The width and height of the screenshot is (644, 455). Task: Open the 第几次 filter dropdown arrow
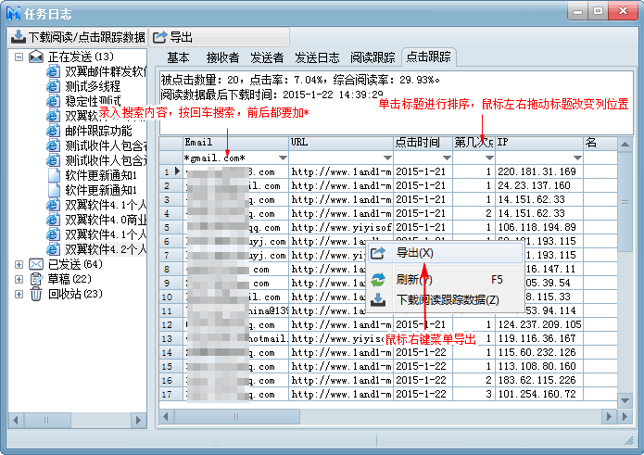[489, 158]
